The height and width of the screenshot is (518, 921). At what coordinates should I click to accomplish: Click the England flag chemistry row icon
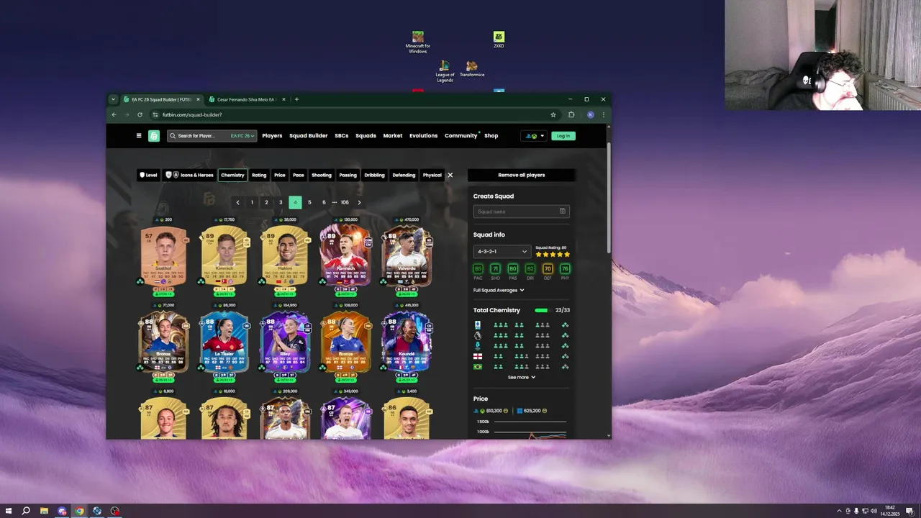click(477, 356)
